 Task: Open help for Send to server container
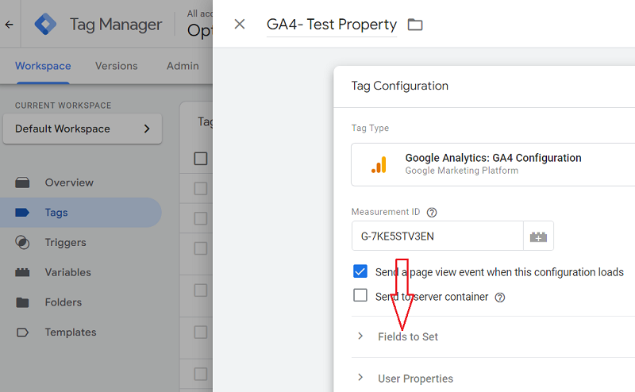point(500,298)
